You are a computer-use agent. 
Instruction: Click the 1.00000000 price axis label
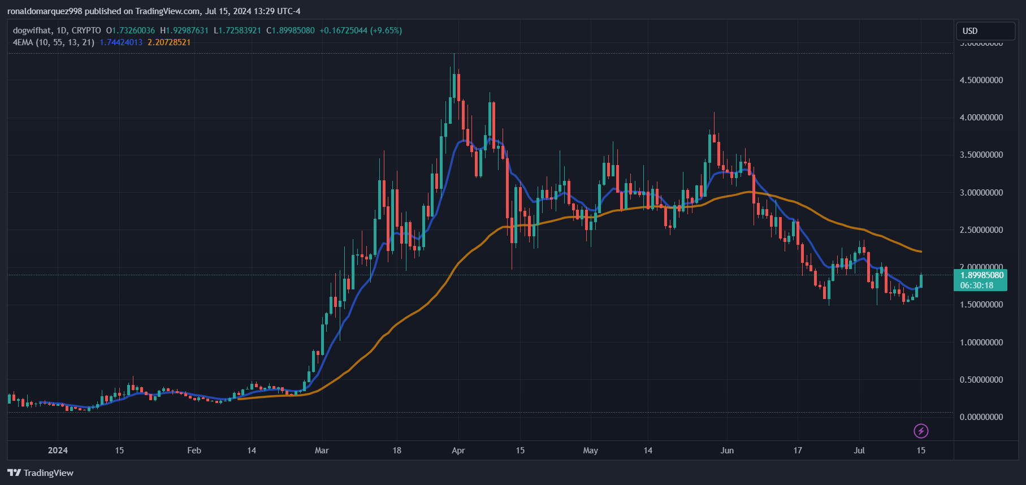pos(981,343)
